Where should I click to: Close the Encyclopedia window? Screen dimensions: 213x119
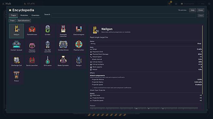(x=201, y=10)
